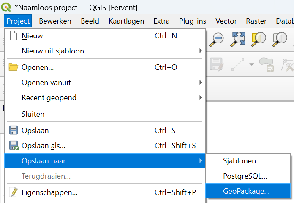The height and width of the screenshot is (203, 294).
Task: Open the Kaartlagen menu
Action: pos(126,21)
